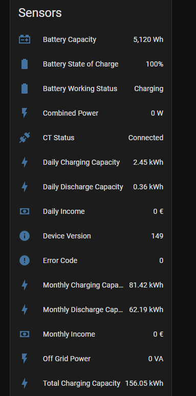Viewport: 196px width, 396px height.
Task: Click the Battery Working Status battery icon
Action: (25, 89)
